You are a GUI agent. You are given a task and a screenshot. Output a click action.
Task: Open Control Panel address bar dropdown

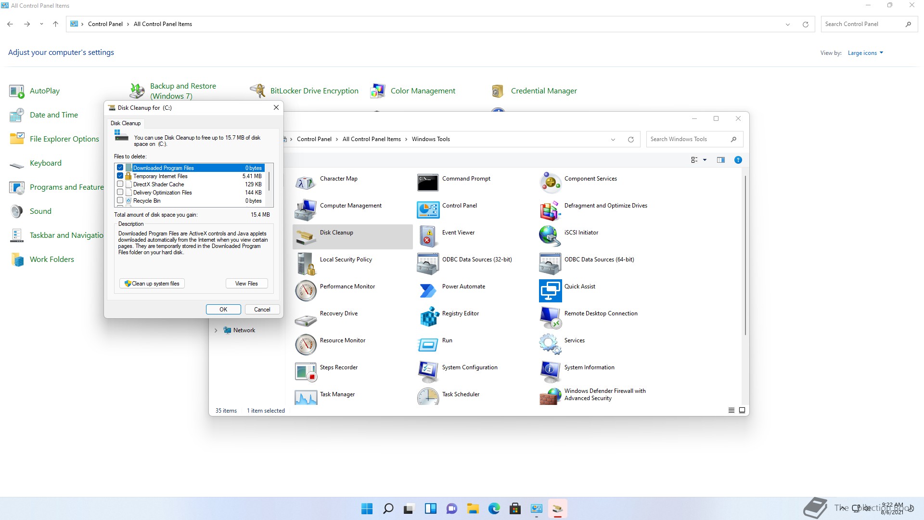pyautogui.click(x=788, y=24)
